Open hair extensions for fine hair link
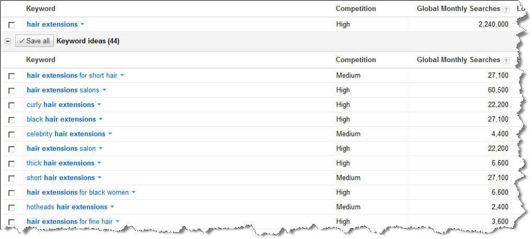This screenshot has width=532, height=239. click(x=70, y=222)
